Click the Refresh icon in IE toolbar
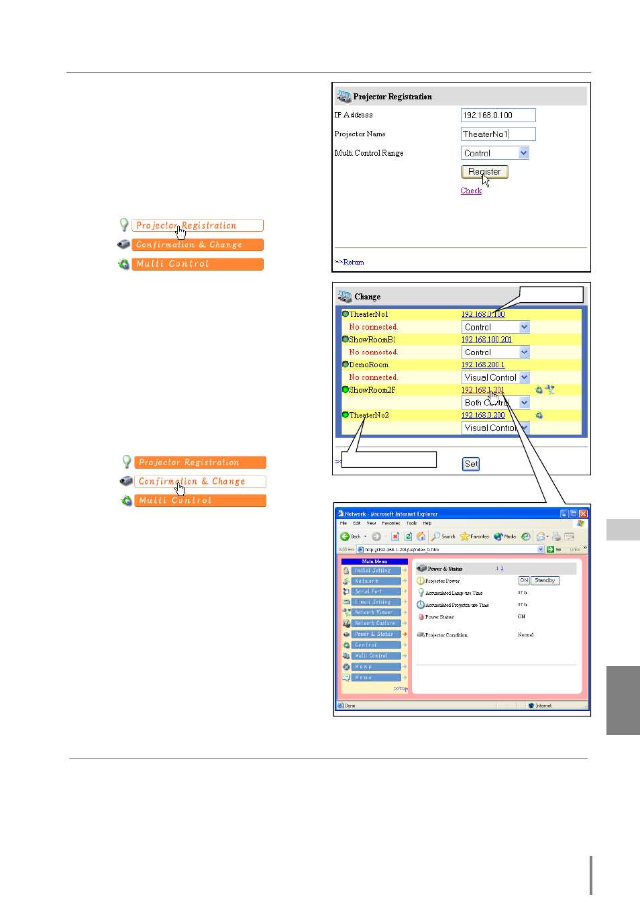This screenshot has width=640, height=907. click(x=408, y=536)
